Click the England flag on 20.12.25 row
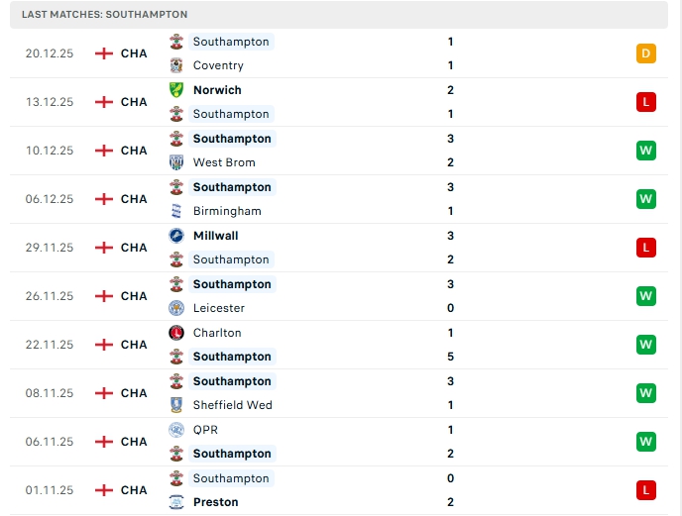 [x=103, y=53]
